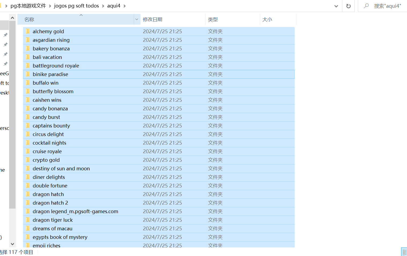This screenshot has height=256, width=407.
Task: Sort by the 修改日期 column header
Action: 152,19
